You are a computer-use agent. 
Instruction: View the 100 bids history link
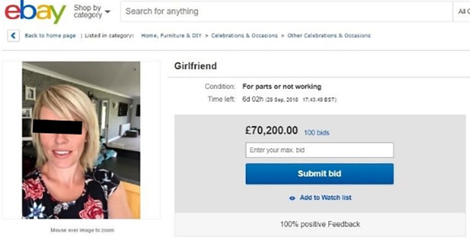[x=316, y=133]
